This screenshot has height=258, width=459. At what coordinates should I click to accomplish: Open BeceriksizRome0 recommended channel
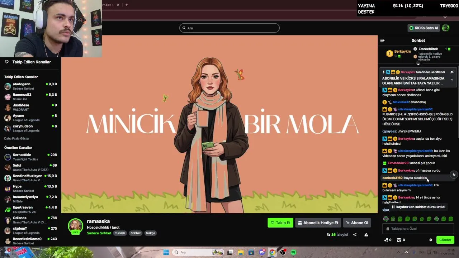coord(30,241)
